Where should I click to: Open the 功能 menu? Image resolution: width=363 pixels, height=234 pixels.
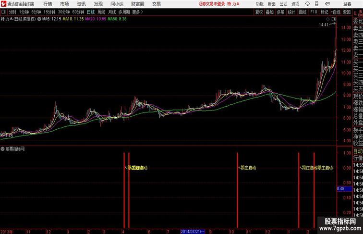pos(259,4)
